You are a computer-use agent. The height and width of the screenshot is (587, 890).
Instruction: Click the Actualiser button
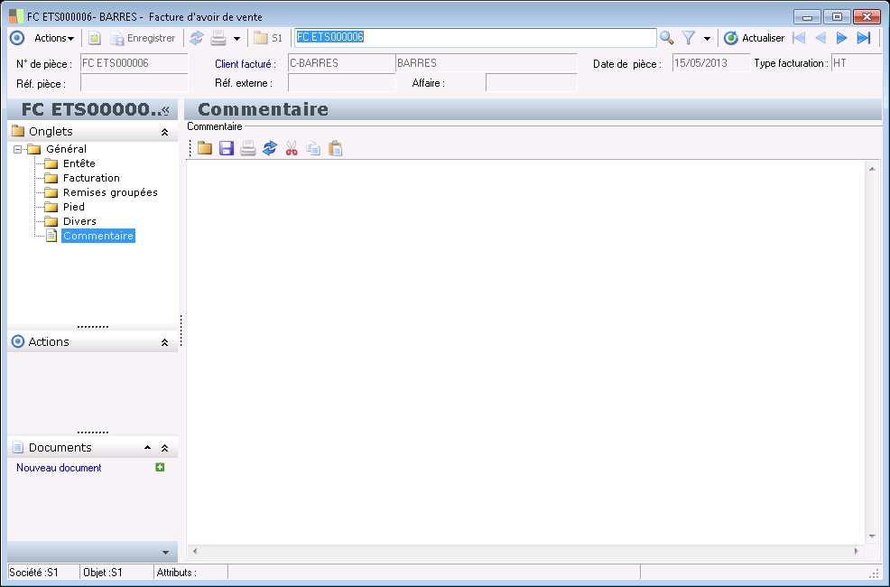[x=754, y=38]
